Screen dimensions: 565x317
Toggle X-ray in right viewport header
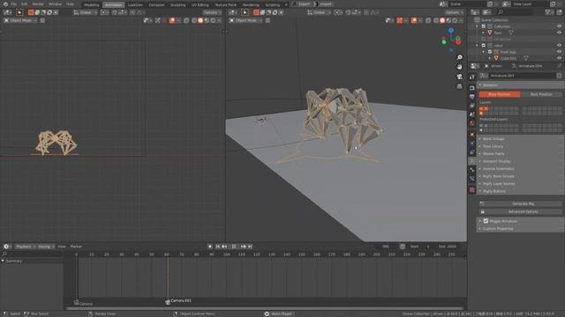pyautogui.click(x=427, y=20)
